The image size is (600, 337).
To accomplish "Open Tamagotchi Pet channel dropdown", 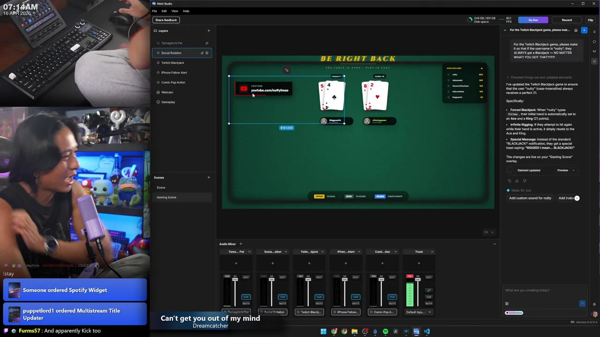I will click(x=249, y=252).
